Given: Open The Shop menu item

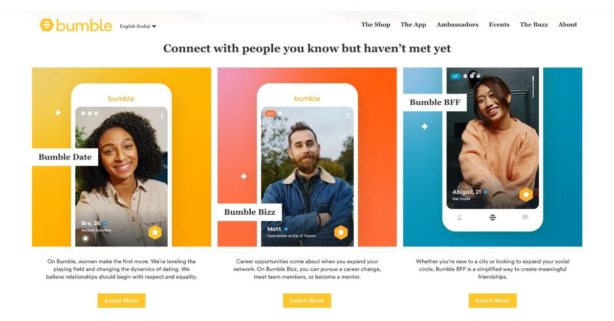Looking at the screenshot, I should coord(376,25).
